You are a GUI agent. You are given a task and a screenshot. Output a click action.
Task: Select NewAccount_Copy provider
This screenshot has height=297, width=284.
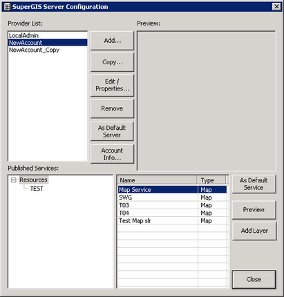(x=48, y=50)
